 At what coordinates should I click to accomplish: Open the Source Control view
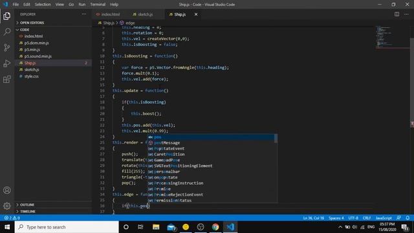7,47
